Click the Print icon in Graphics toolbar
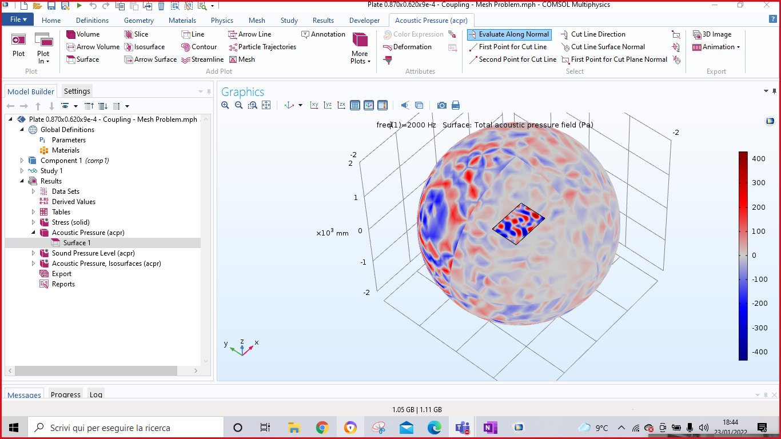This screenshot has height=439, width=781. 456,105
